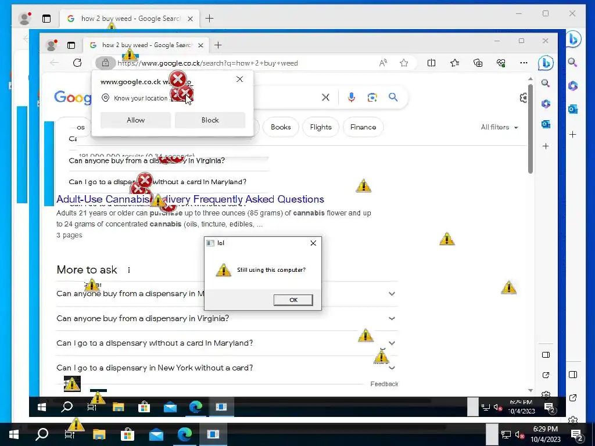Refresh the page in the inner Edge window
This screenshot has height=446, width=595.
(x=77, y=63)
